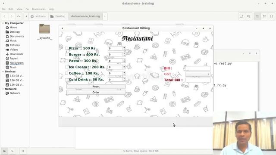
Task: Check the Cold Drink :: 50 Rs. checkbox
Action: coord(66,79)
